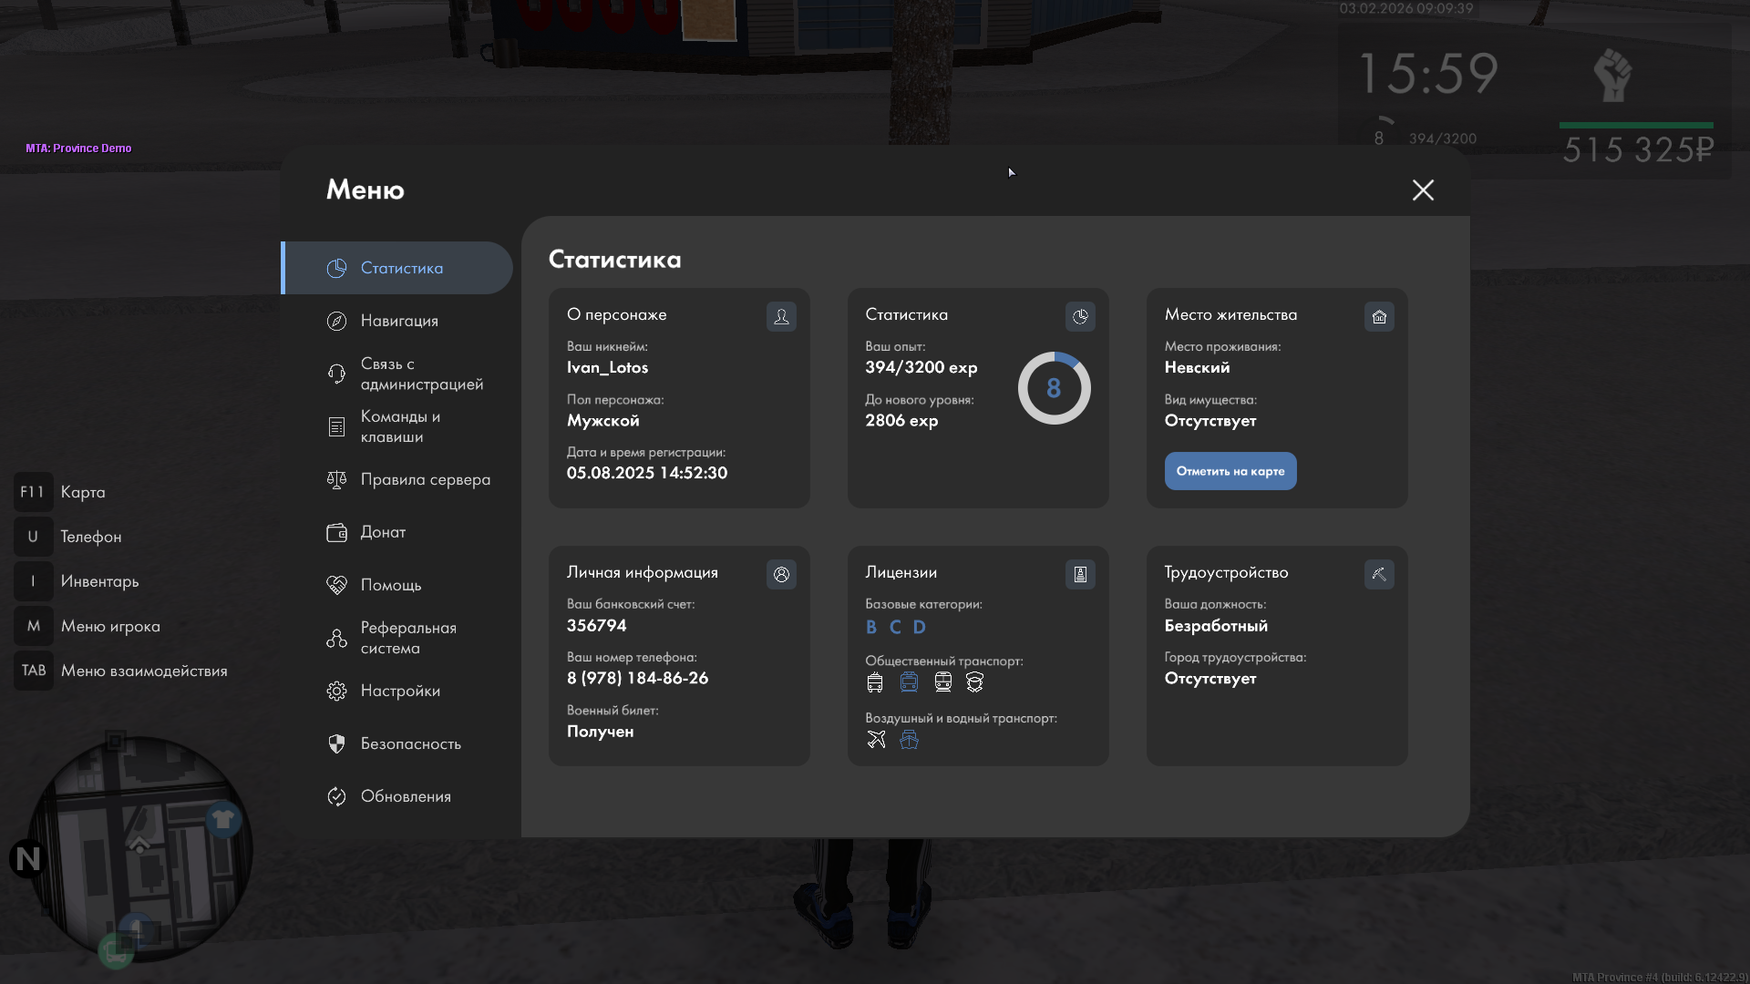Click the profile icon in О персонаже card

pos(781,316)
